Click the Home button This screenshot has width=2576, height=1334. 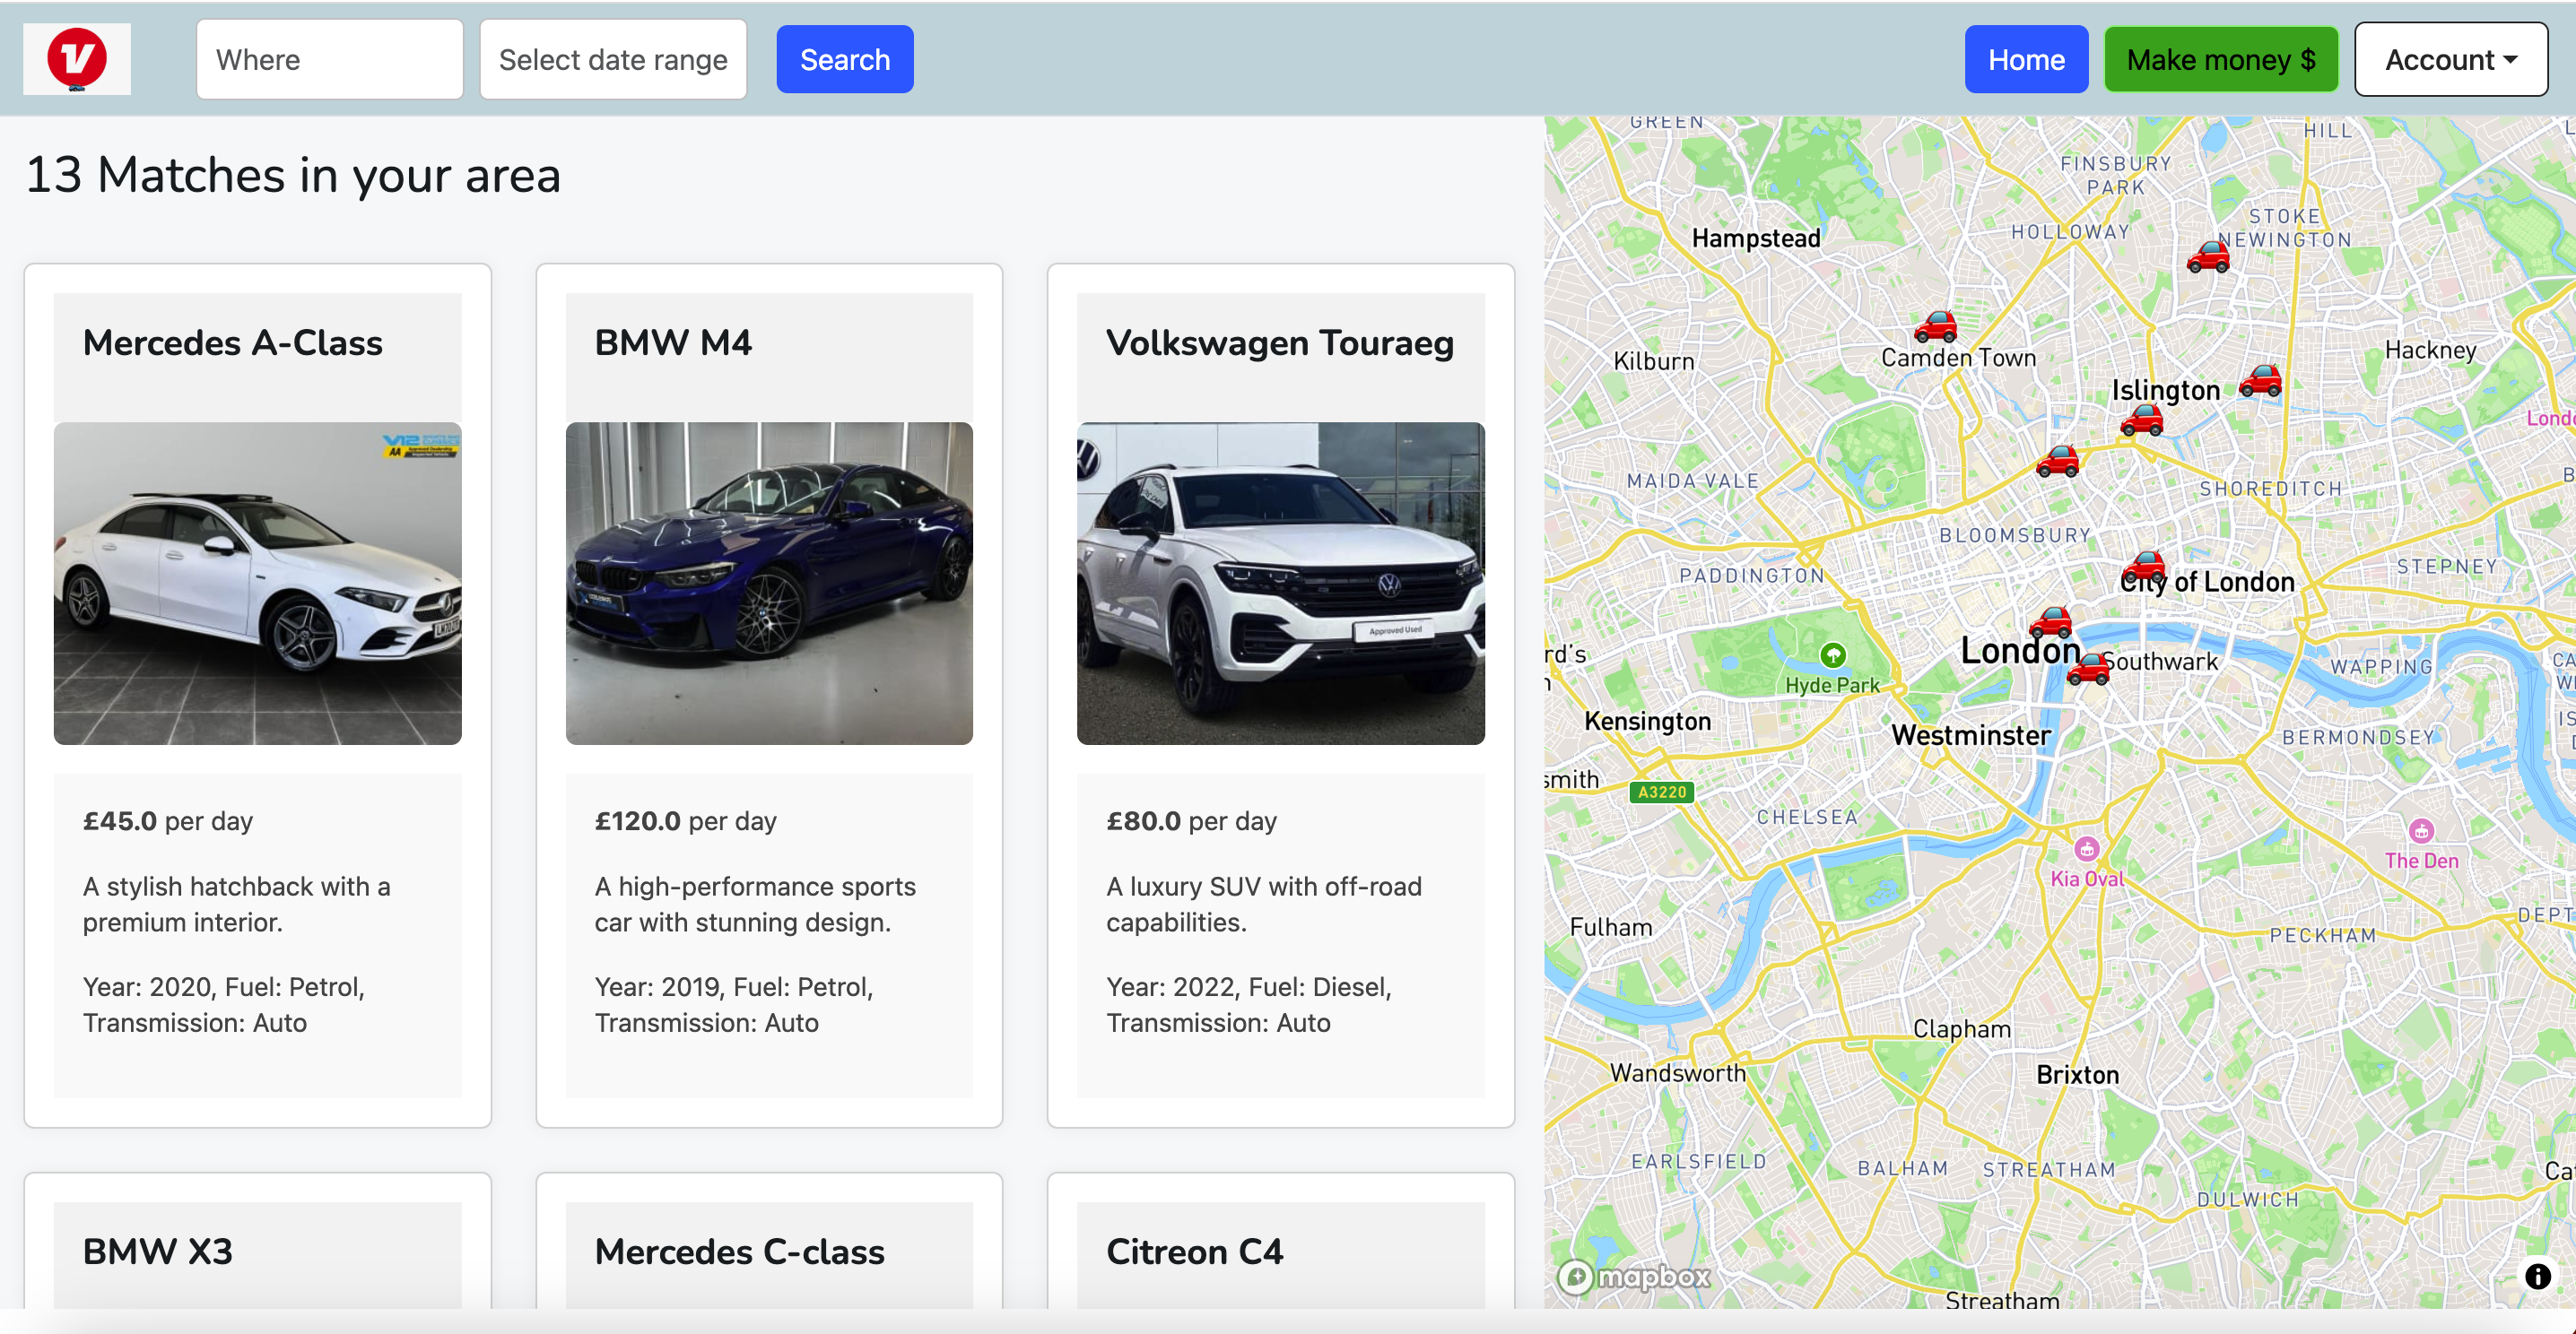click(2026, 60)
